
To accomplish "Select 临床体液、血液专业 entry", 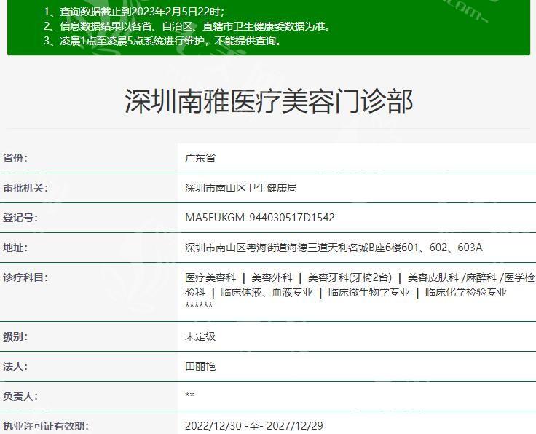I will click(x=267, y=293).
